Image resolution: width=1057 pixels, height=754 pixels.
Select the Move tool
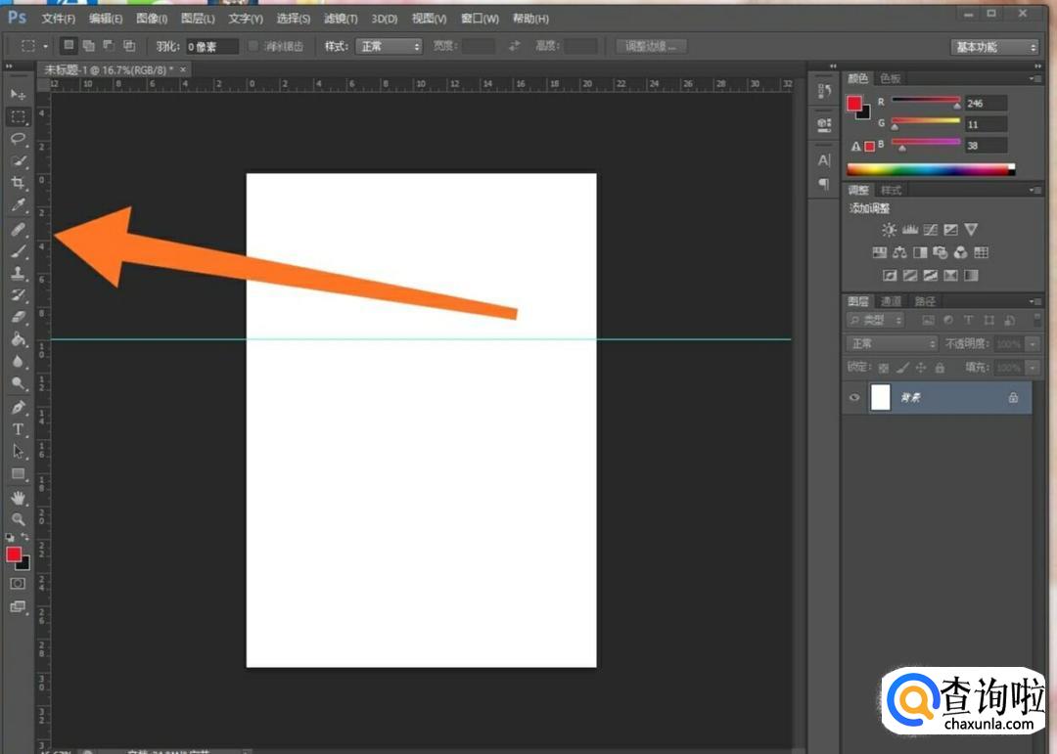click(18, 94)
